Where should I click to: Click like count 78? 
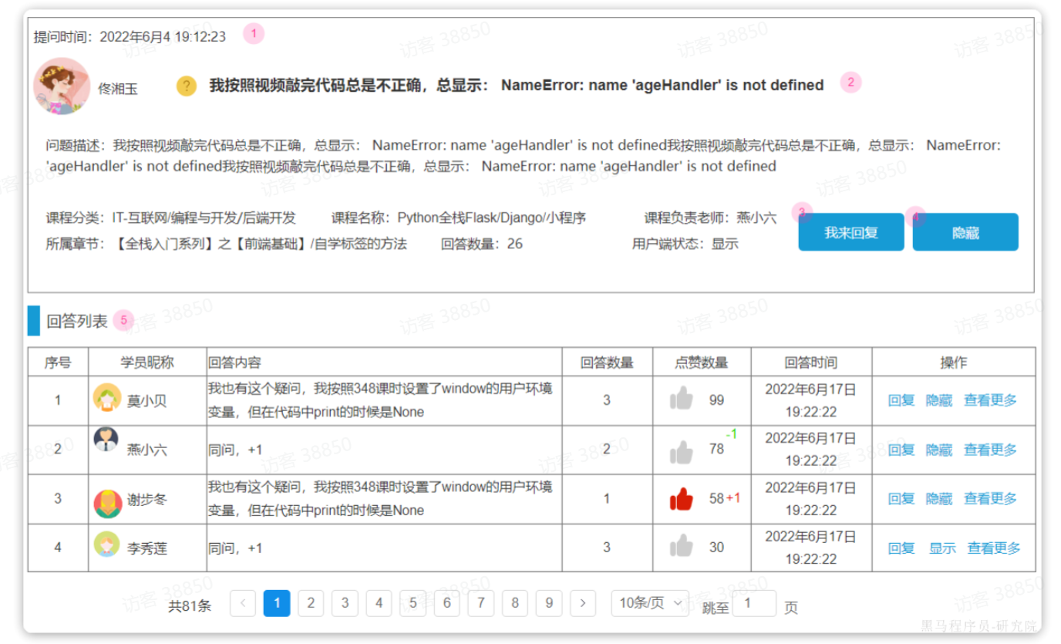(x=717, y=449)
